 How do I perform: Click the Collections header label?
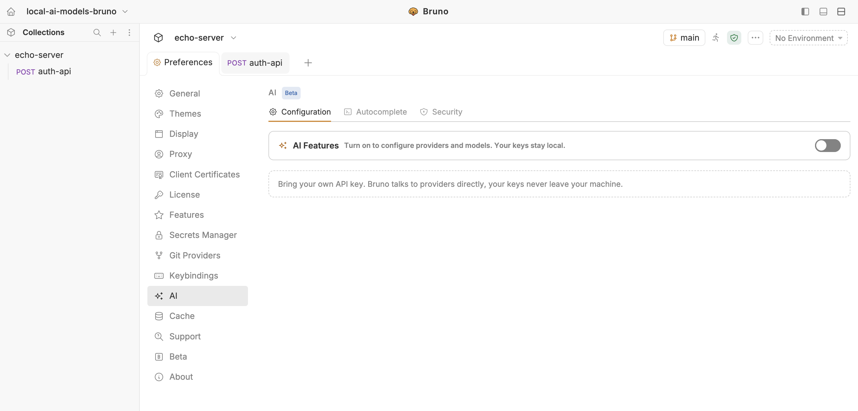point(44,32)
